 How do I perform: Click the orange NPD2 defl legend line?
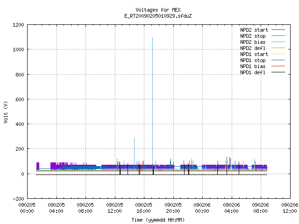coord(278,48)
